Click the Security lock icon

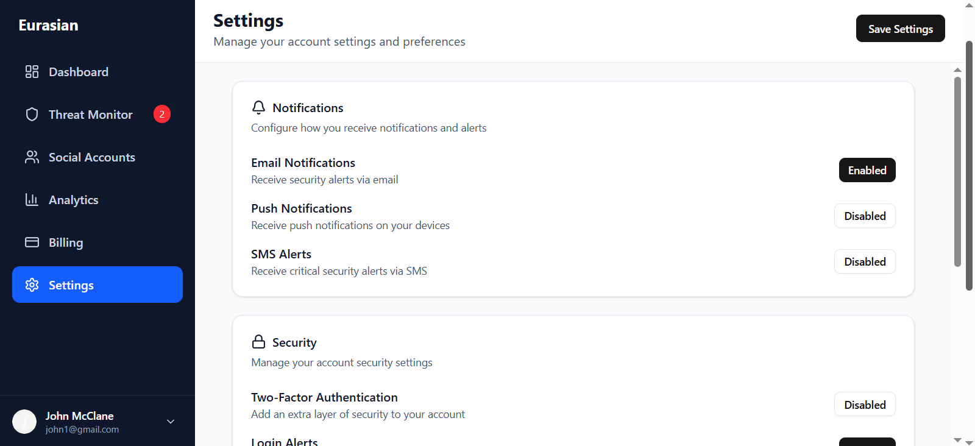tap(258, 342)
